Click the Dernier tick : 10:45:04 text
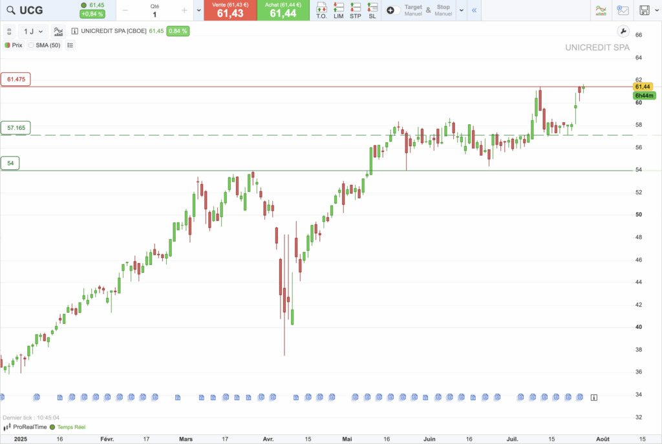 pyautogui.click(x=31, y=418)
